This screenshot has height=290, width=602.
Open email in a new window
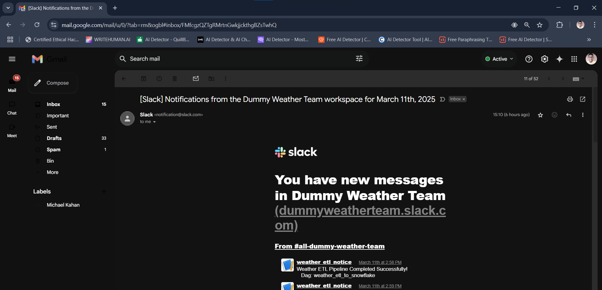tap(583, 99)
